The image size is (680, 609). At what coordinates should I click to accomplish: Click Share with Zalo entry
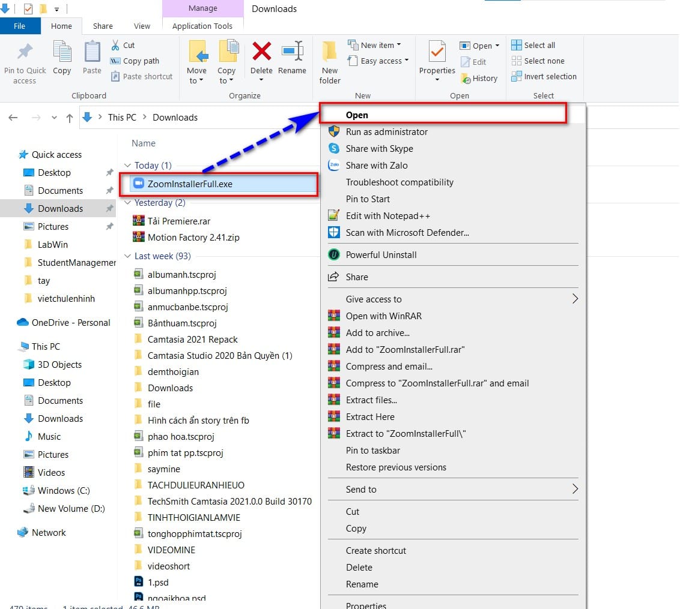(x=453, y=166)
